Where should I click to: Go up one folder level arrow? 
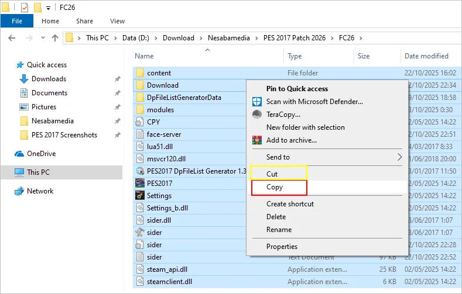click(55, 38)
